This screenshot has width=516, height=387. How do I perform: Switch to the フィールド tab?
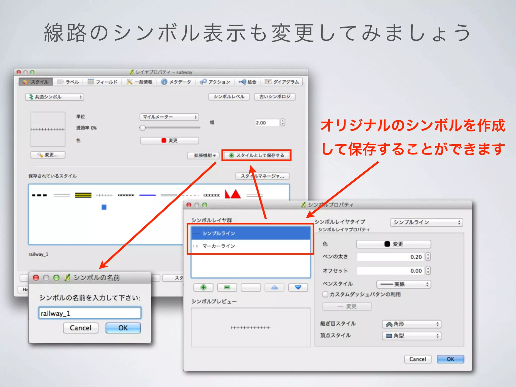coord(102,82)
